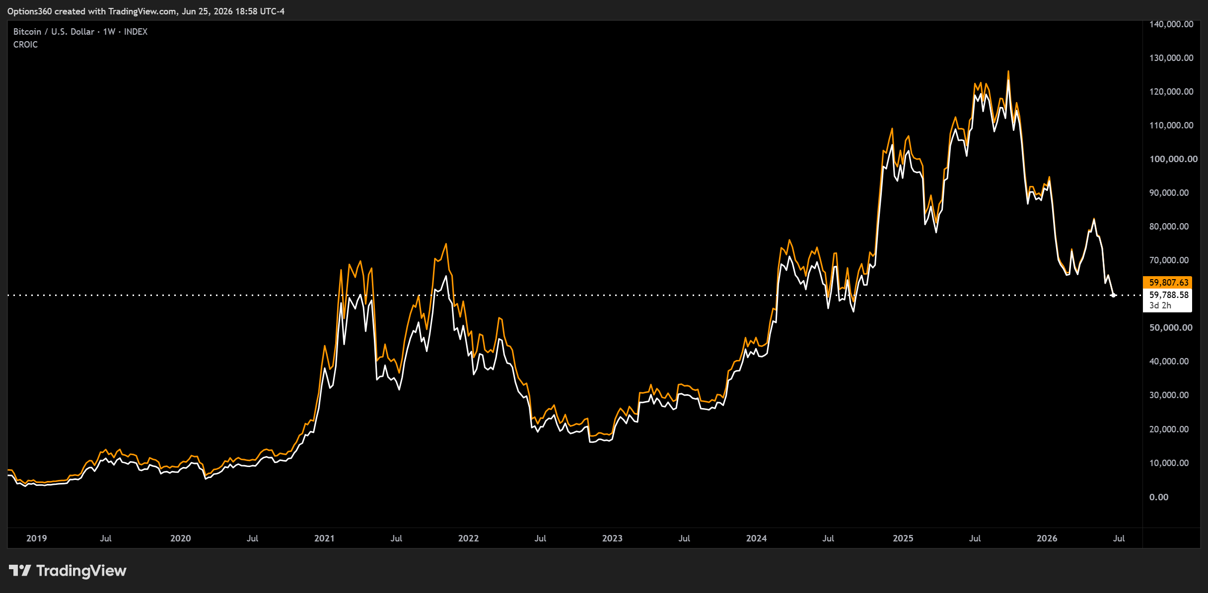Click the 2025 label on time axis
The width and height of the screenshot is (1208, 593).
(x=903, y=538)
